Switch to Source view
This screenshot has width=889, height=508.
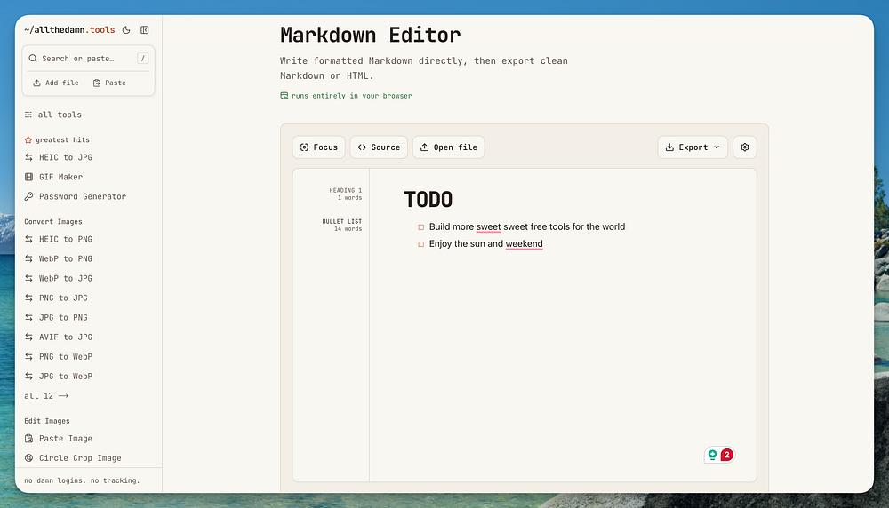[379, 147]
